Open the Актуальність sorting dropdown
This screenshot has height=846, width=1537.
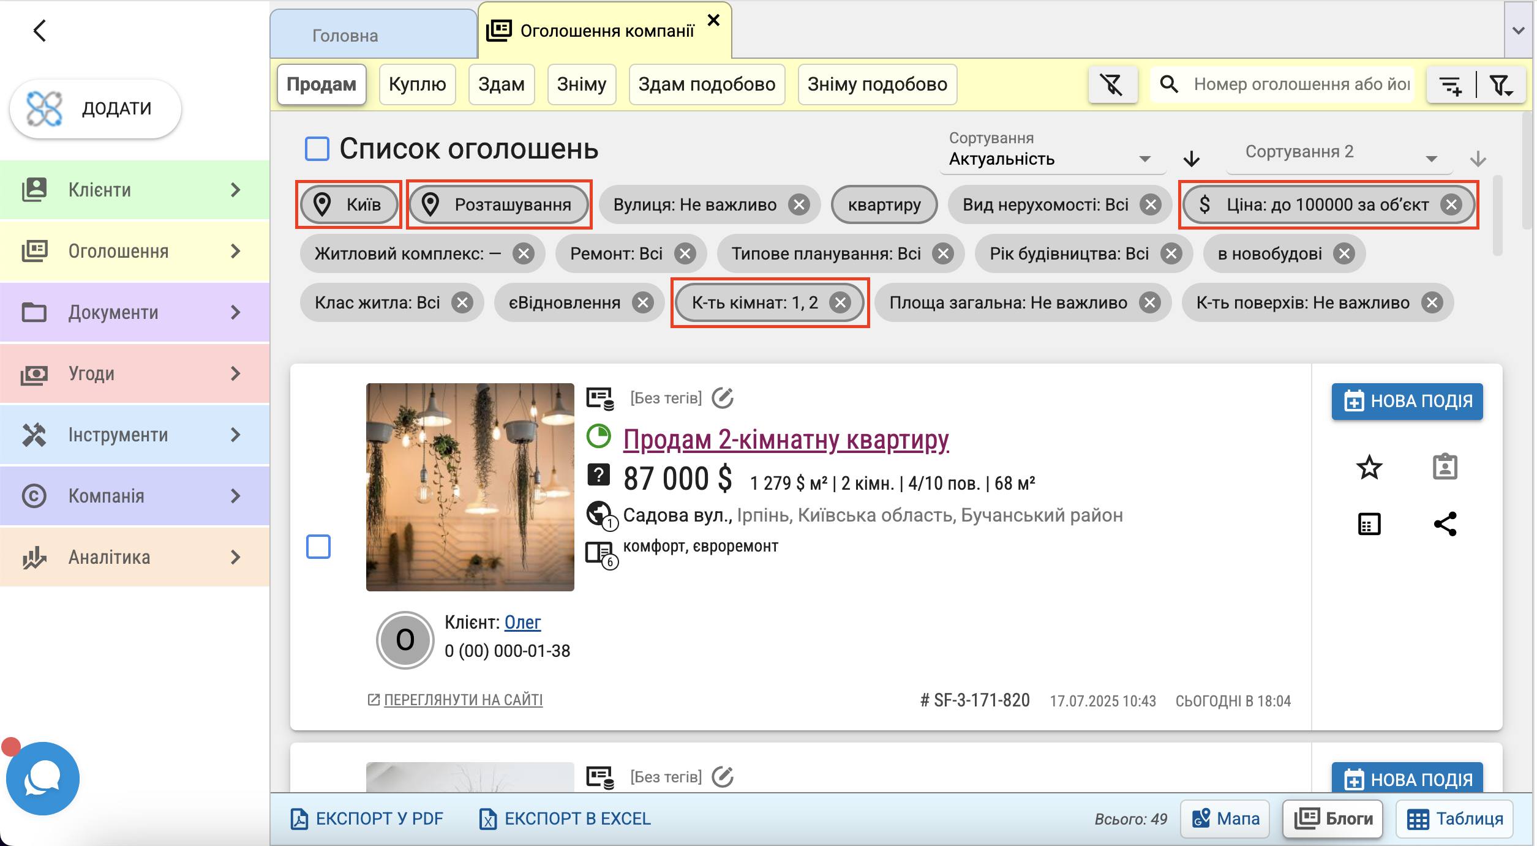click(1046, 159)
